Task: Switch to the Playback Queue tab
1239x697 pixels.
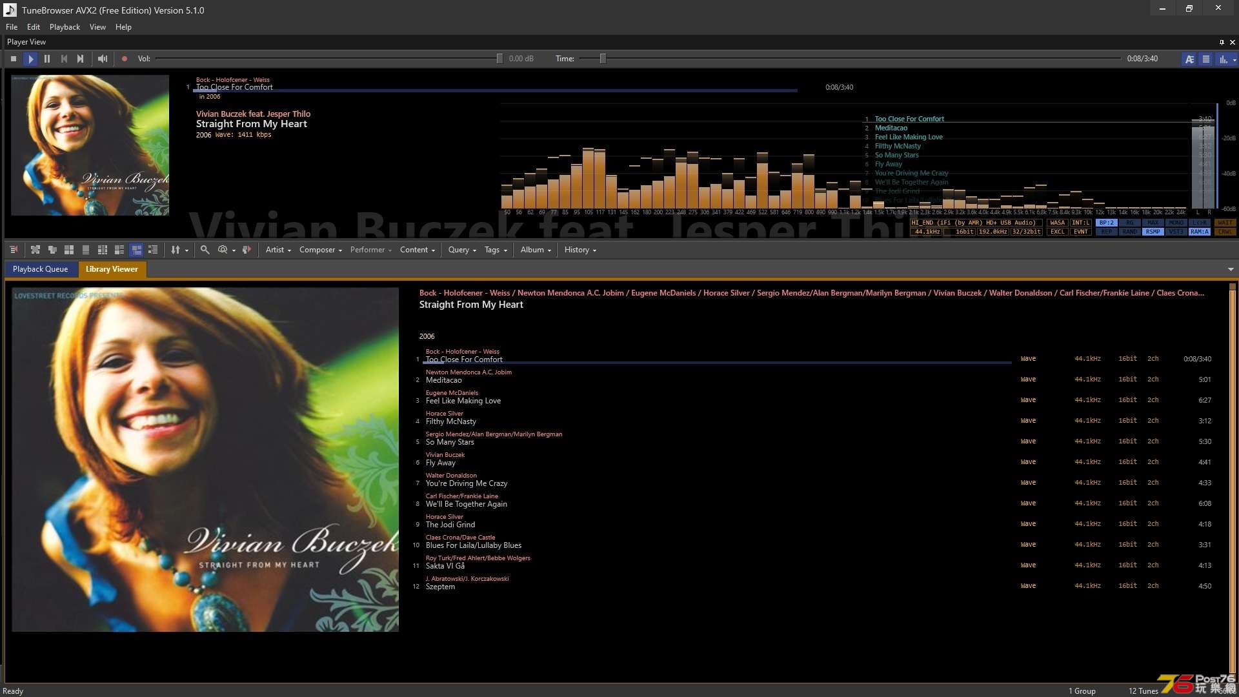Action: (x=40, y=269)
